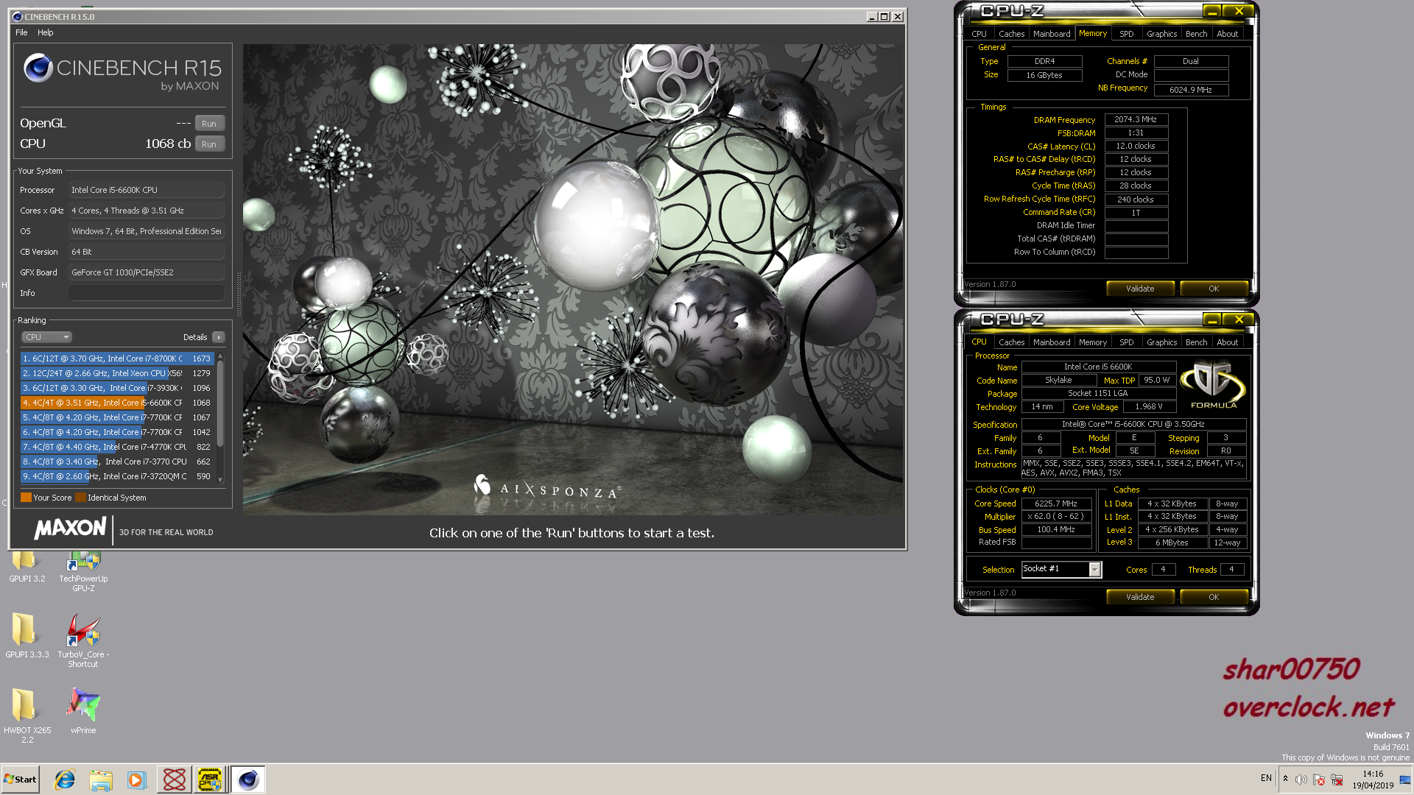Click OK in top CPU-Z Memory window

[x=1214, y=289]
